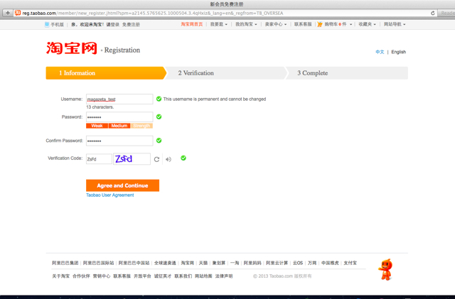Click 请登录 login link
Image resolution: width=455 pixels, height=299 pixels.
[x=112, y=25]
